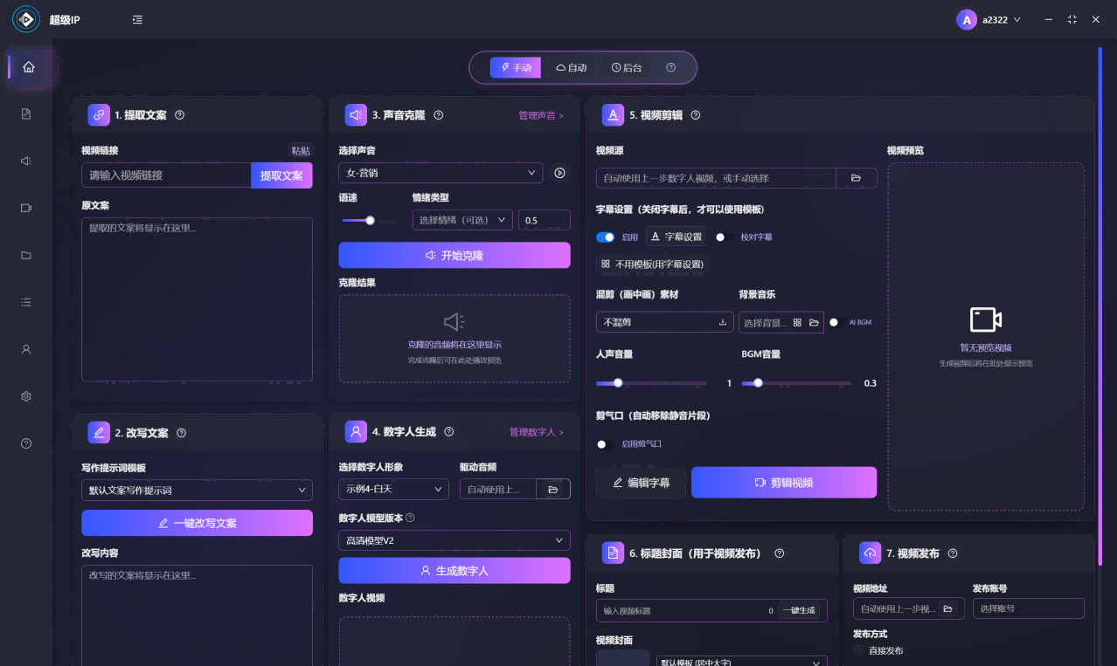Disable the subtitle 启用 switch
Image resolution: width=1117 pixels, height=666 pixels.
pyautogui.click(x=605, y=237)
